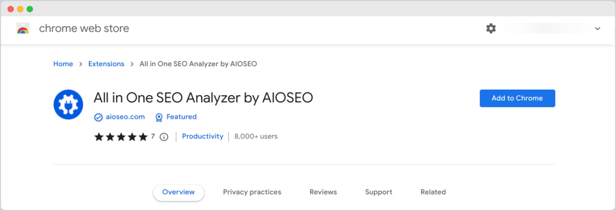Open the Related tab

pos(433,192)
